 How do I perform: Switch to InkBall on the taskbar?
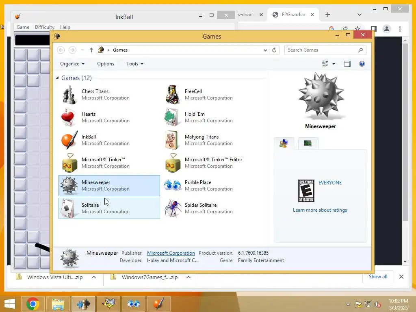[159, 303]
